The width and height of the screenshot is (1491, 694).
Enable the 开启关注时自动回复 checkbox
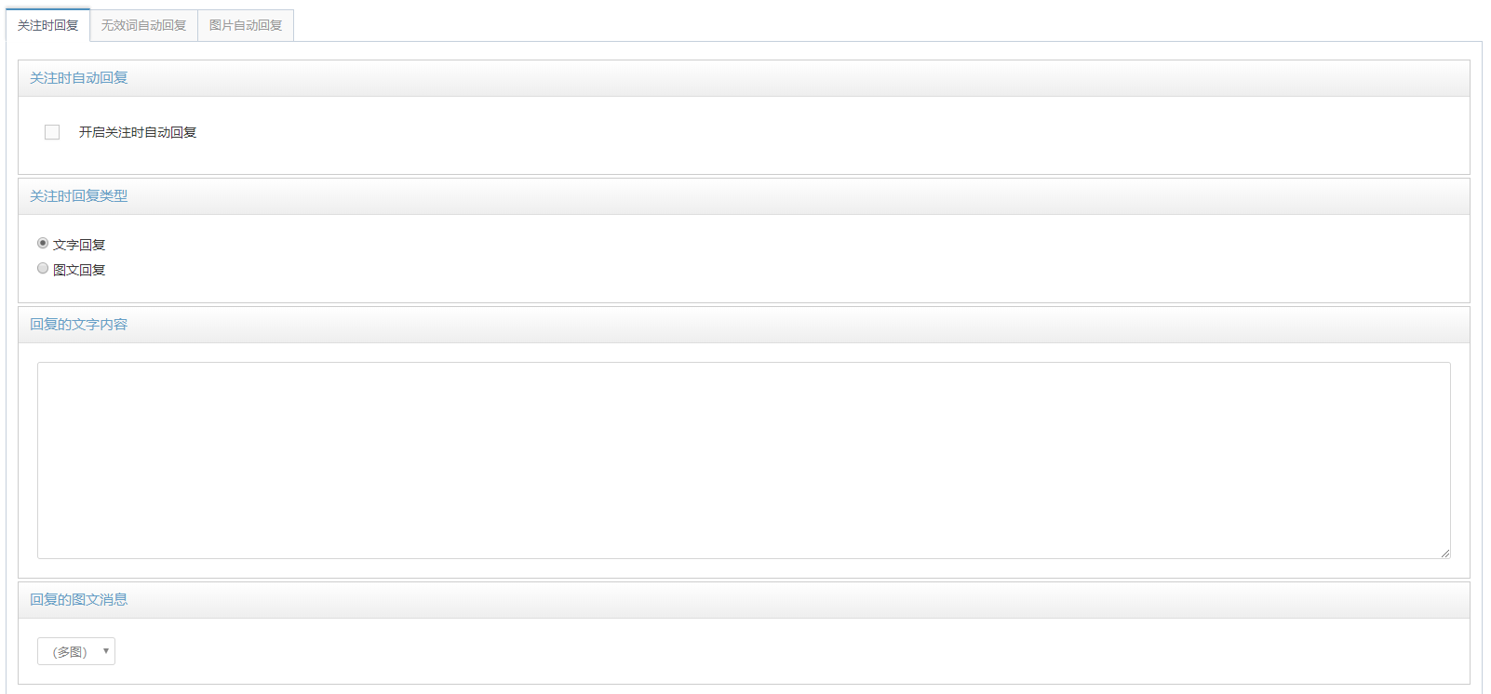[x=52, y=132]
